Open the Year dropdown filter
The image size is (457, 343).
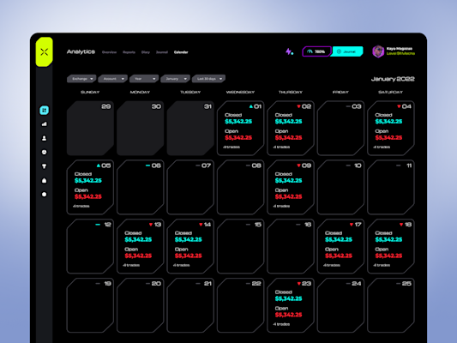point(144,79)
